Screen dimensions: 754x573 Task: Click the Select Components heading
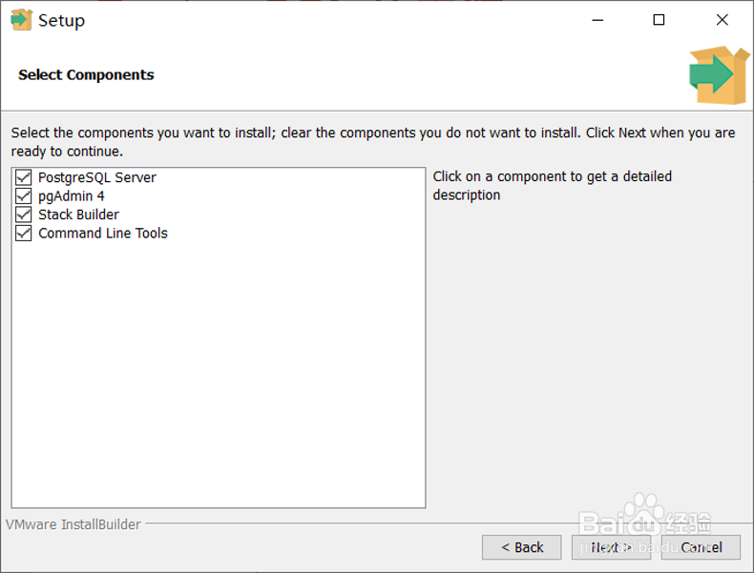tap(86, 74)
